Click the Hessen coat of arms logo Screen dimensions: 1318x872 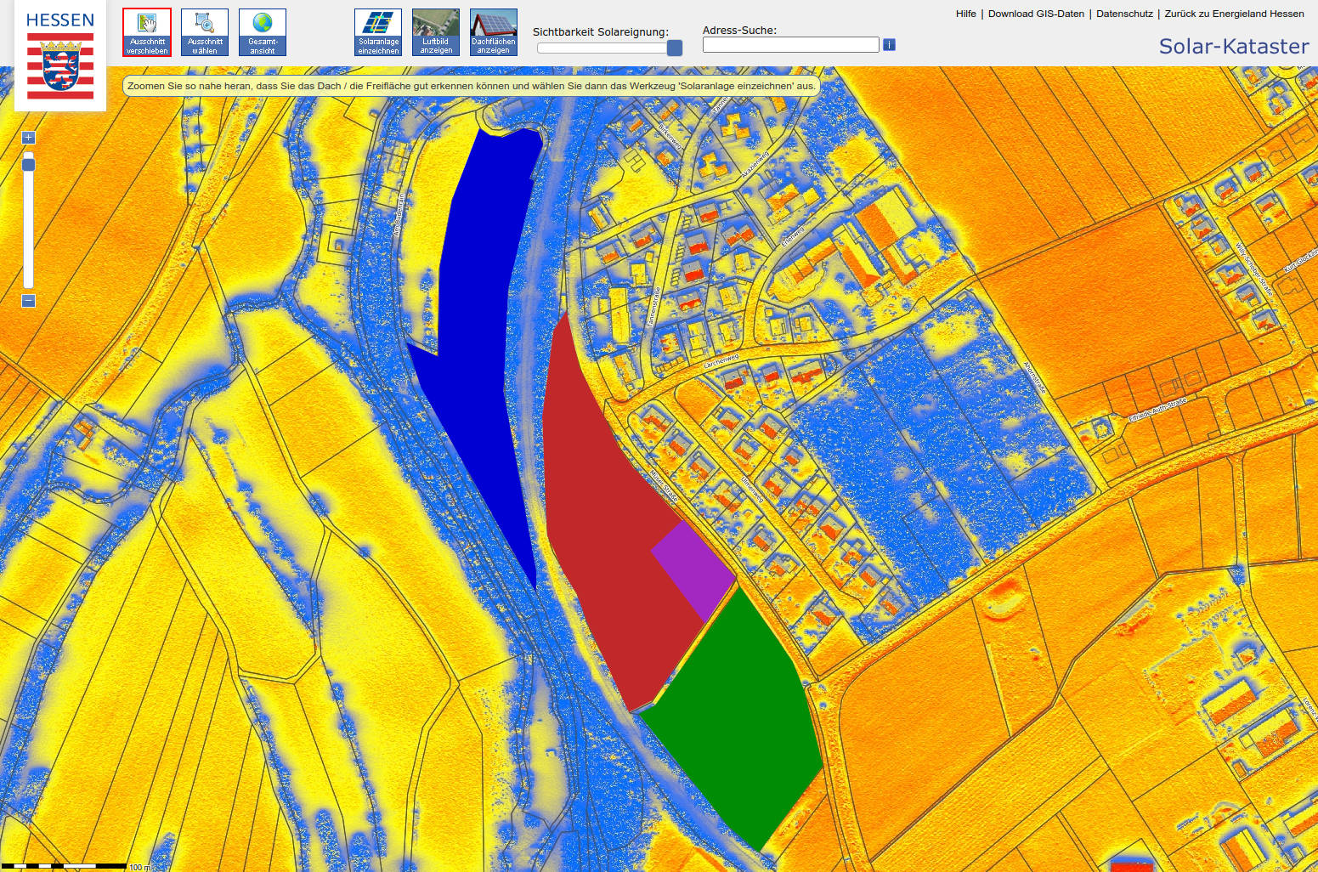[x=60, y=68]
